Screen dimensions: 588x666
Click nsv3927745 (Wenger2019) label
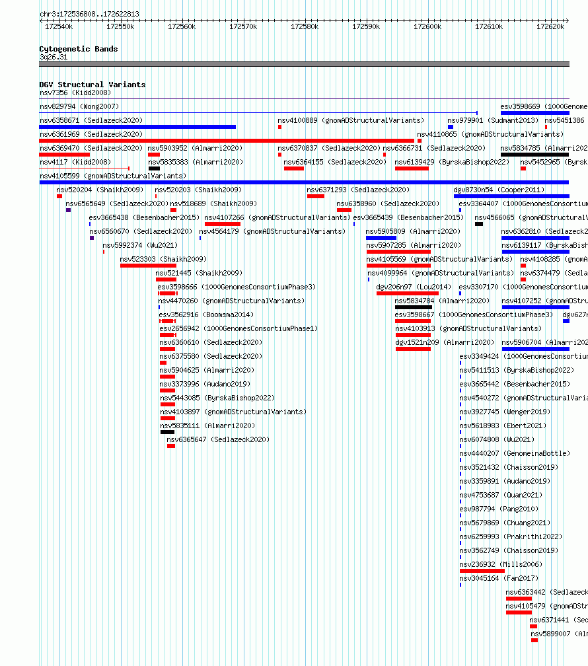[505, 412]
